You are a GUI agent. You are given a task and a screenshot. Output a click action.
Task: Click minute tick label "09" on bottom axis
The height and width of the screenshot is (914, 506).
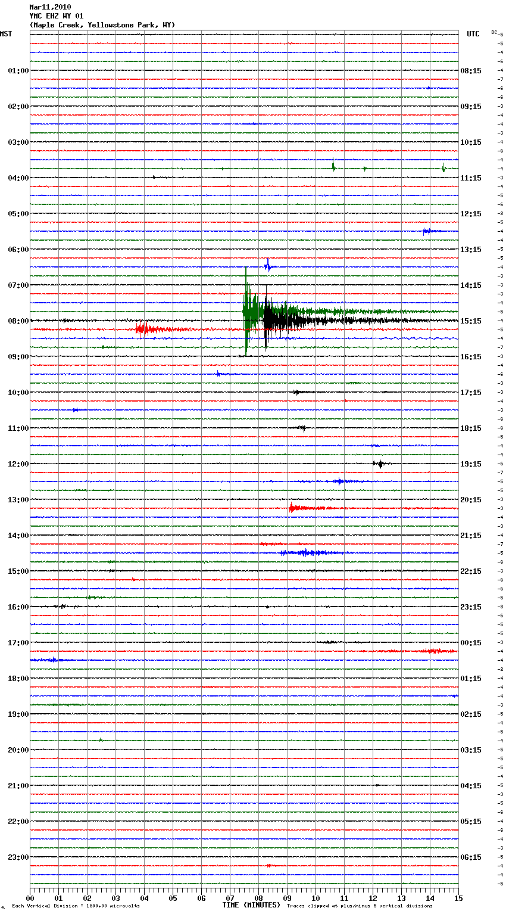click(x=287, y=898)
